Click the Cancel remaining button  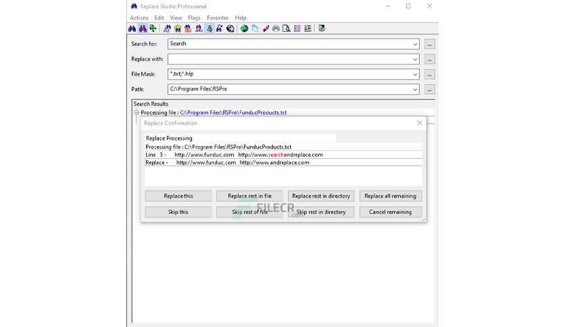point(391,212)
